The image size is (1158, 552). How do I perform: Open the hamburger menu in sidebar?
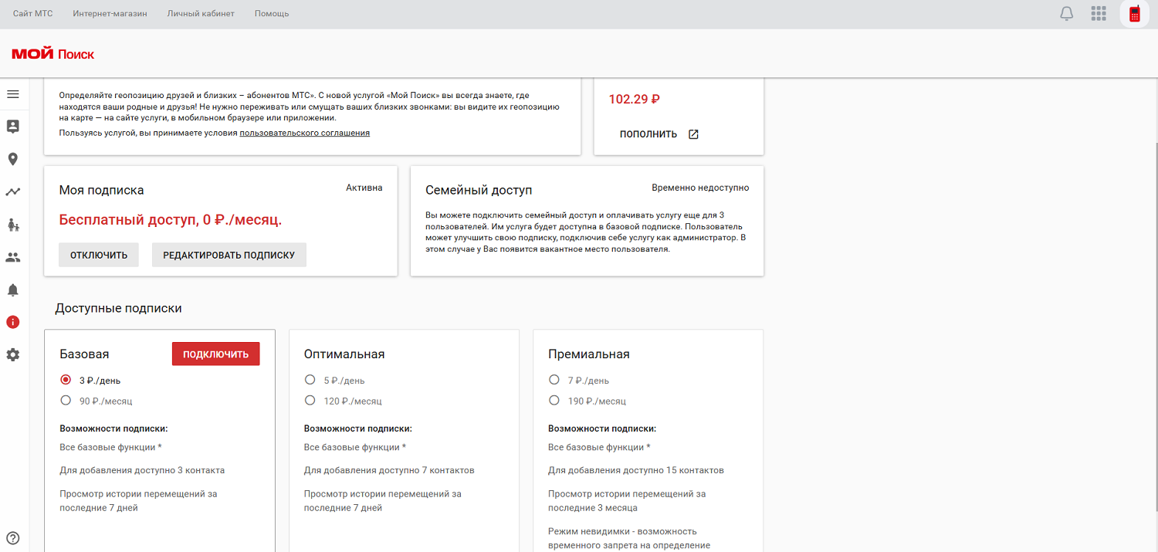[x=13, y=94]
